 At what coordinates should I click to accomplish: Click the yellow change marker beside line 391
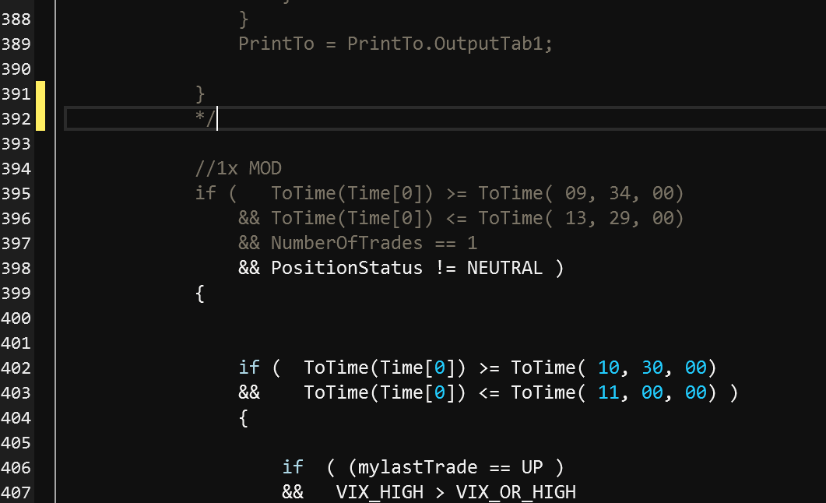(40, 94)
